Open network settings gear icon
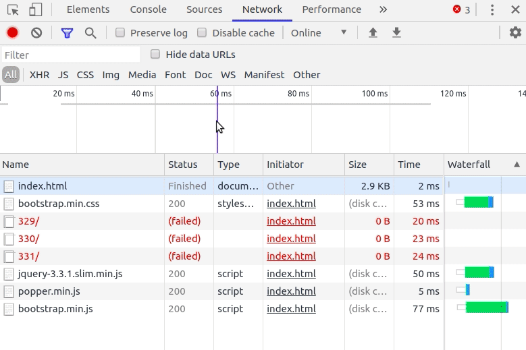This screenshot has height=350, width=526. [515, 32]
